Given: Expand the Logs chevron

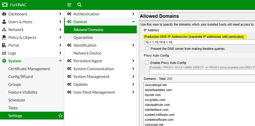Looking at the screenshot, I should 60,53.
